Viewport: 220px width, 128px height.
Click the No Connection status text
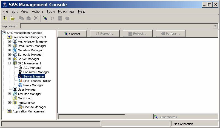point(183,124)
